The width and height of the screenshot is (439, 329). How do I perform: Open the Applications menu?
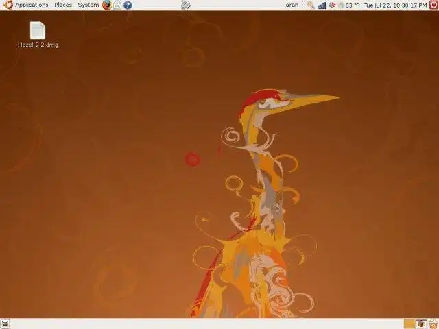(x=32, y=5)
